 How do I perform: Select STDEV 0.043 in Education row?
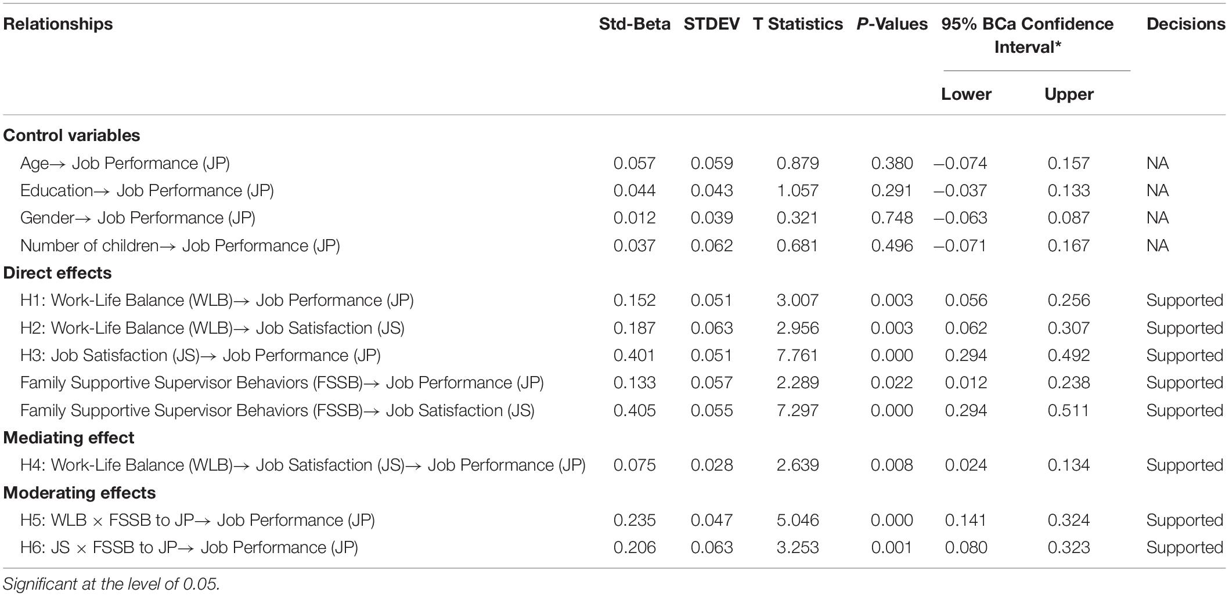coord(712,191)
